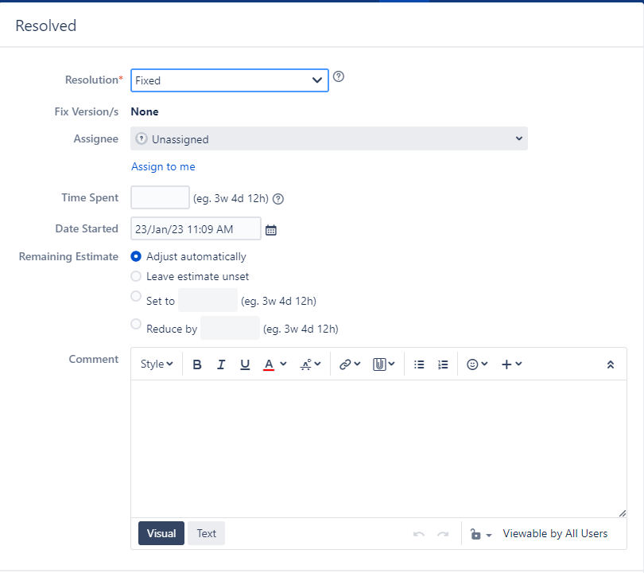Screen dimensions: 644x573
Task: Expand the link options dropdown arrow
Action: pos(357,364)
